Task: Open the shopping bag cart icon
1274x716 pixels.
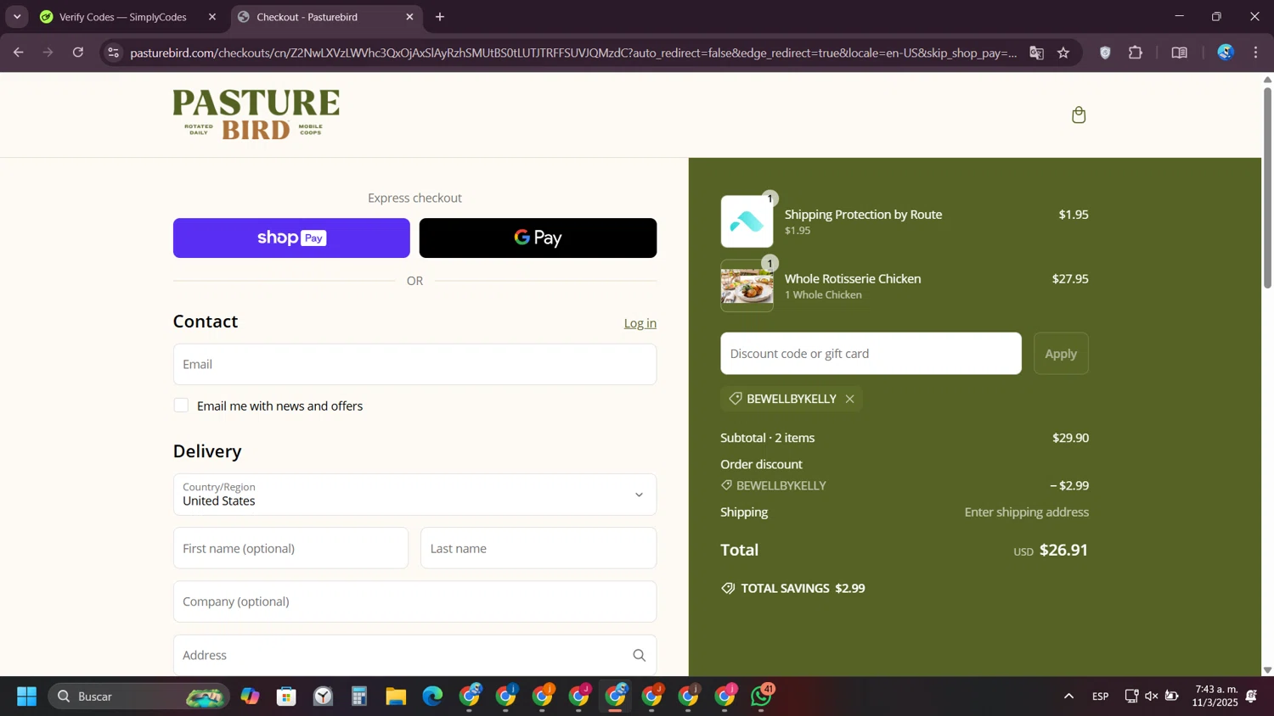Action: [1079, 115]
